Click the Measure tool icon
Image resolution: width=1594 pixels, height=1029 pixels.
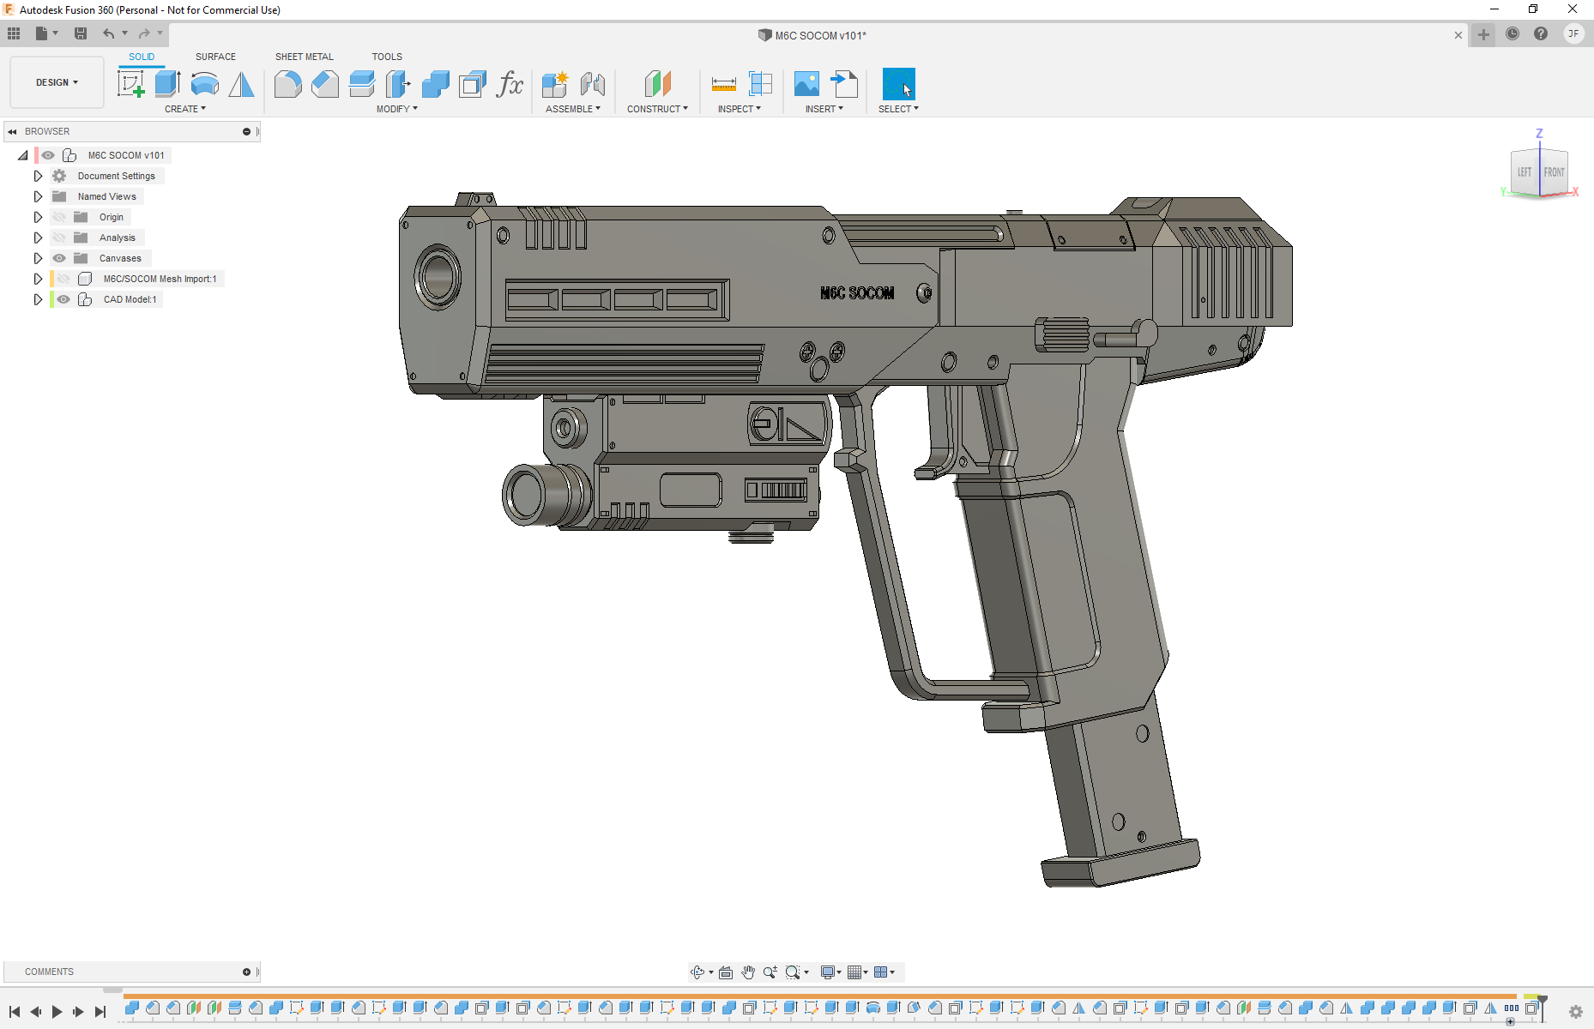point(723,84)
